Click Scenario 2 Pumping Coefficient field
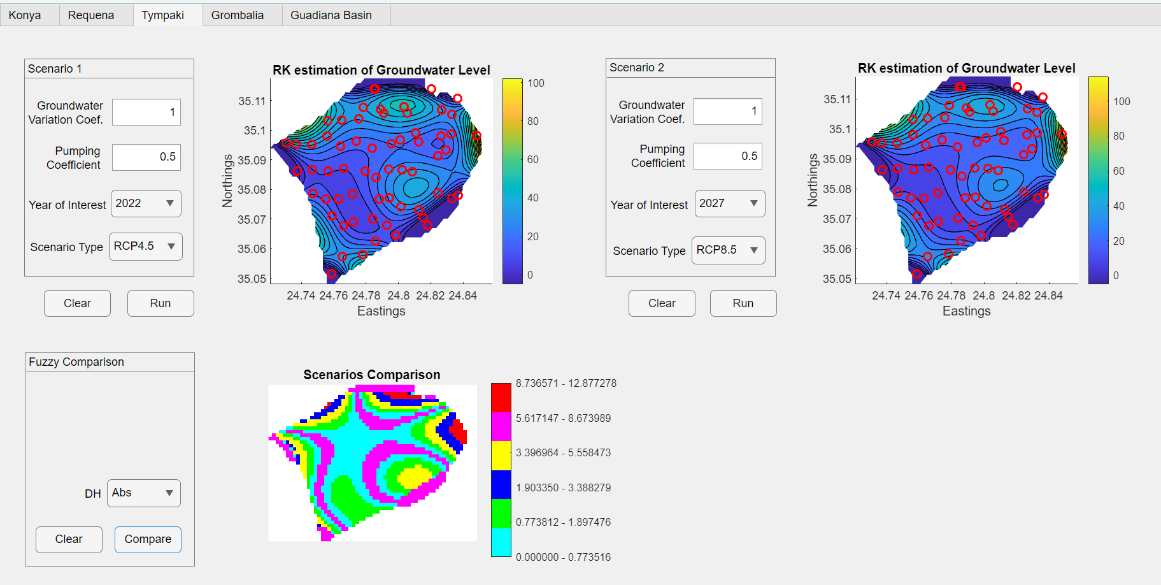 pos(728,156)
